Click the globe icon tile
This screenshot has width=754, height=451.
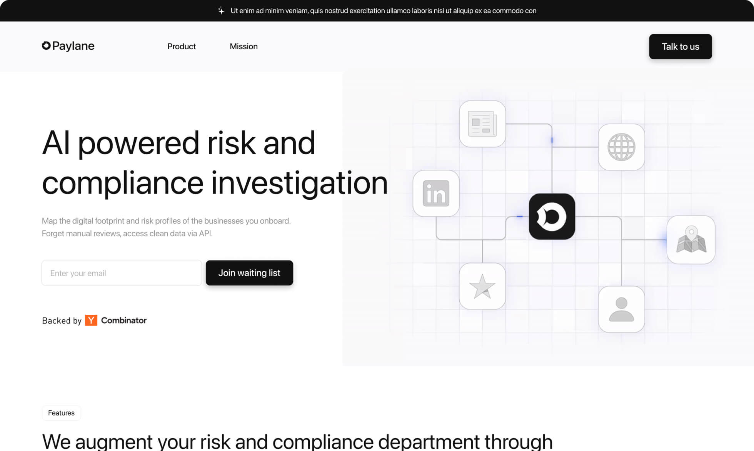tap(621, 147)
